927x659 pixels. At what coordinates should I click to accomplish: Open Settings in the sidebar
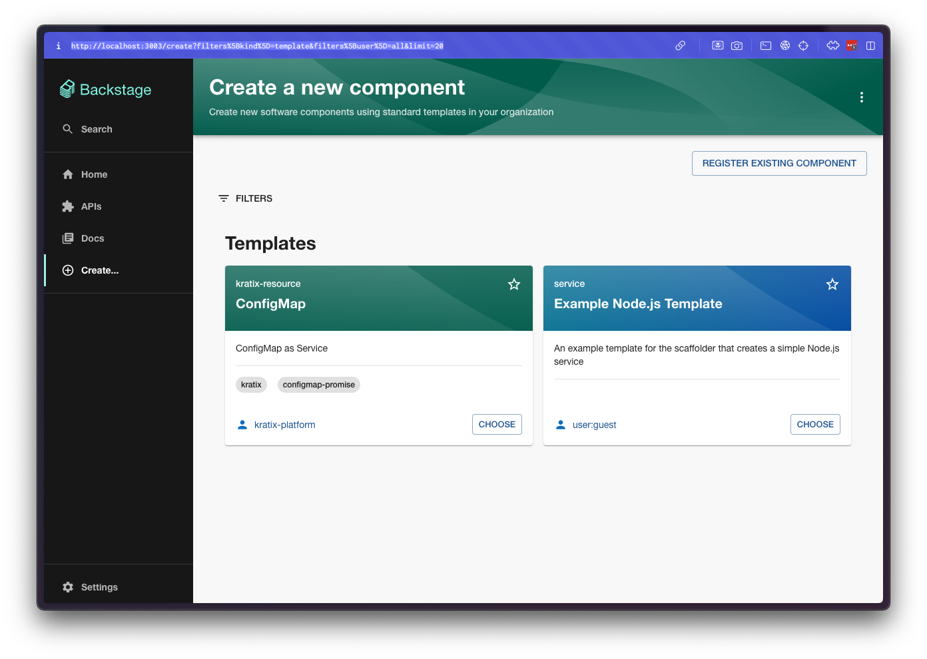pyautogui.click(x=119, y=587)
